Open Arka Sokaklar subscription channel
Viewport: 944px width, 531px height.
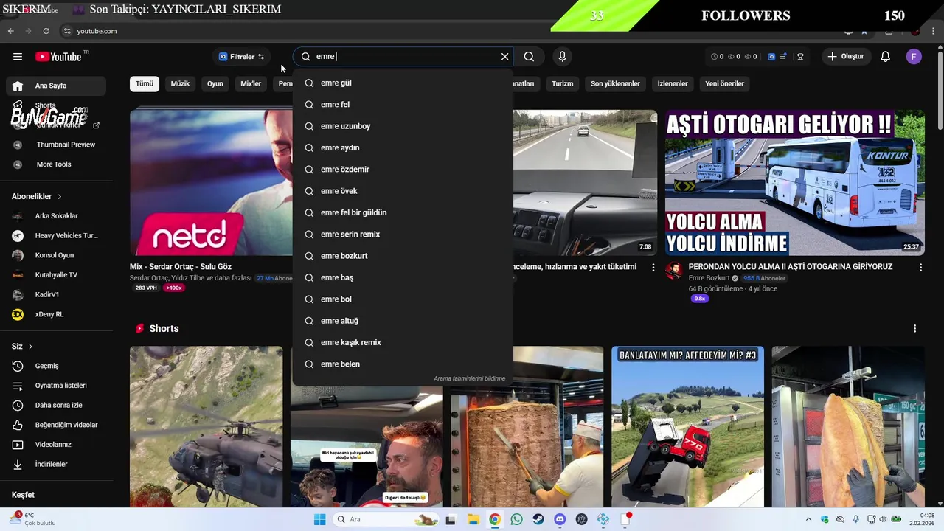point(56,216)
